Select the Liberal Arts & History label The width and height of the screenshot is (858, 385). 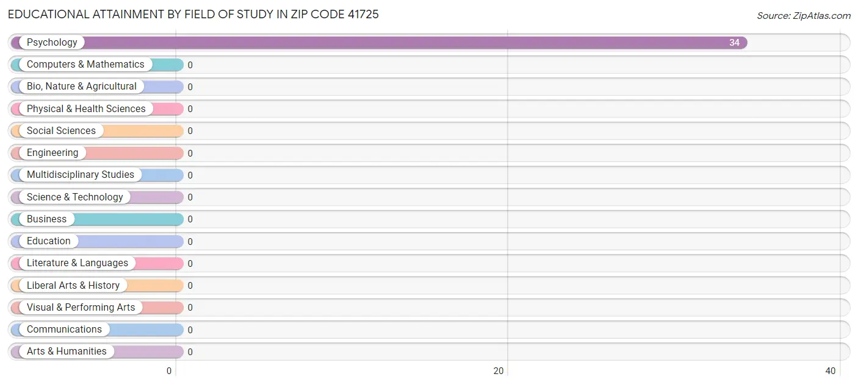tap(73, 286)
